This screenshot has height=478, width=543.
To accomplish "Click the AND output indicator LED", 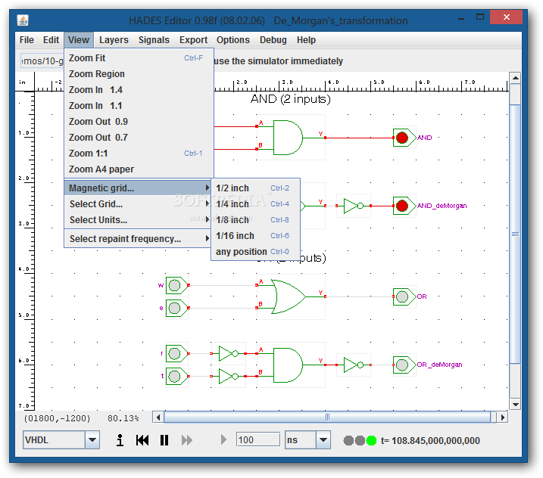I will click(401, 138).
